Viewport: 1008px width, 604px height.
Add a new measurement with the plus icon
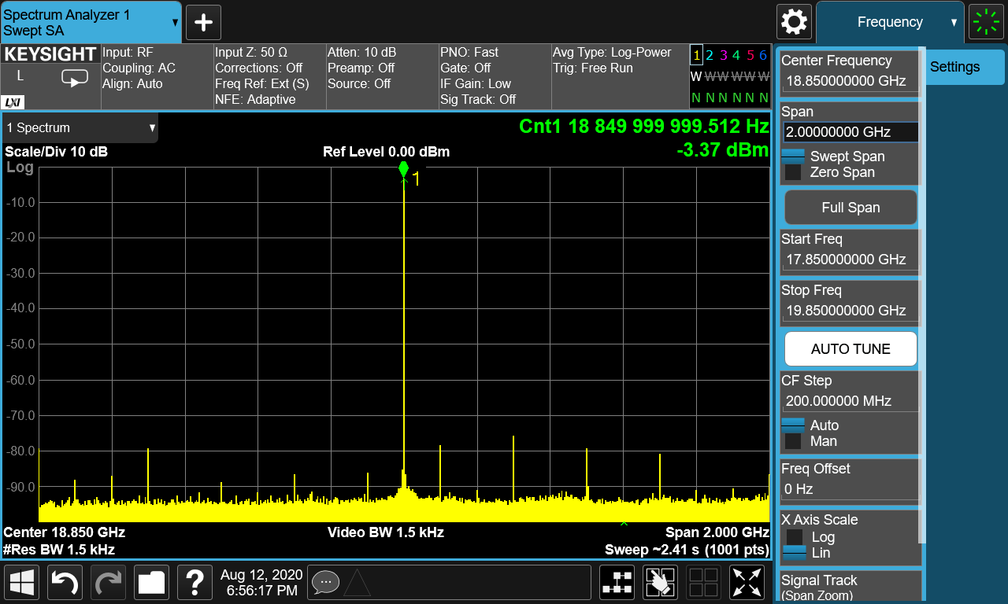click(203, 22)
